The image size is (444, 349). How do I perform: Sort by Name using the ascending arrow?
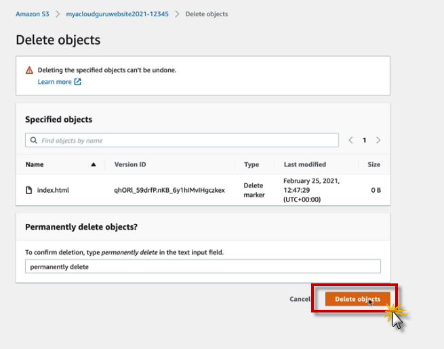[94, 164]
